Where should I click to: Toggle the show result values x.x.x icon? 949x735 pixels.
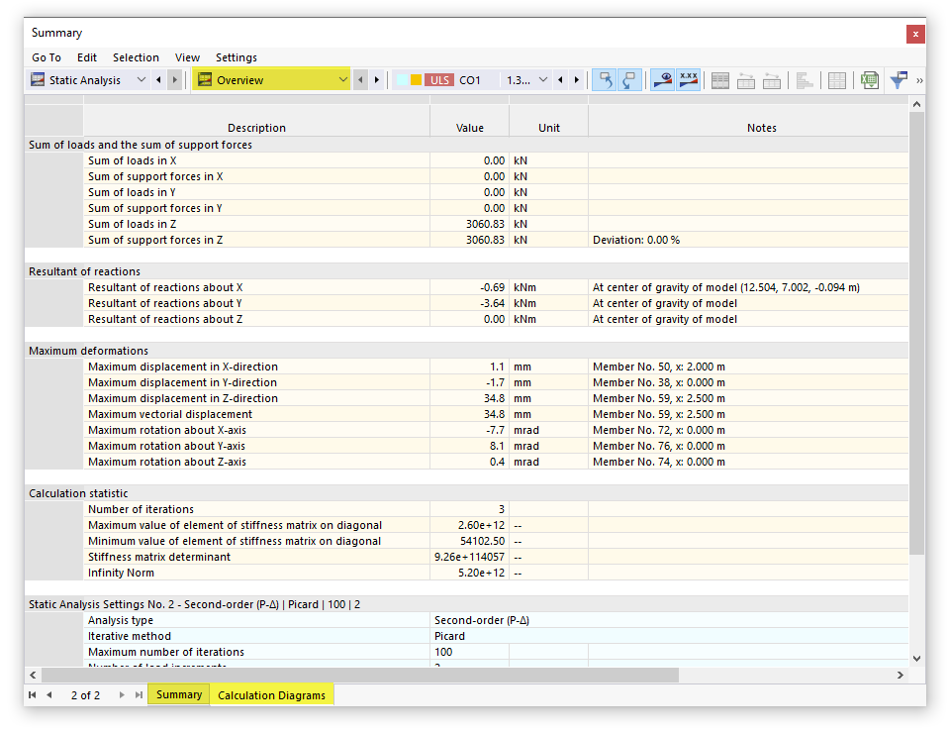(x=688, y=80)
